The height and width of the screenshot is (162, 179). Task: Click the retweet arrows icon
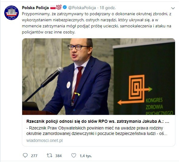click(x=49, y=156)
